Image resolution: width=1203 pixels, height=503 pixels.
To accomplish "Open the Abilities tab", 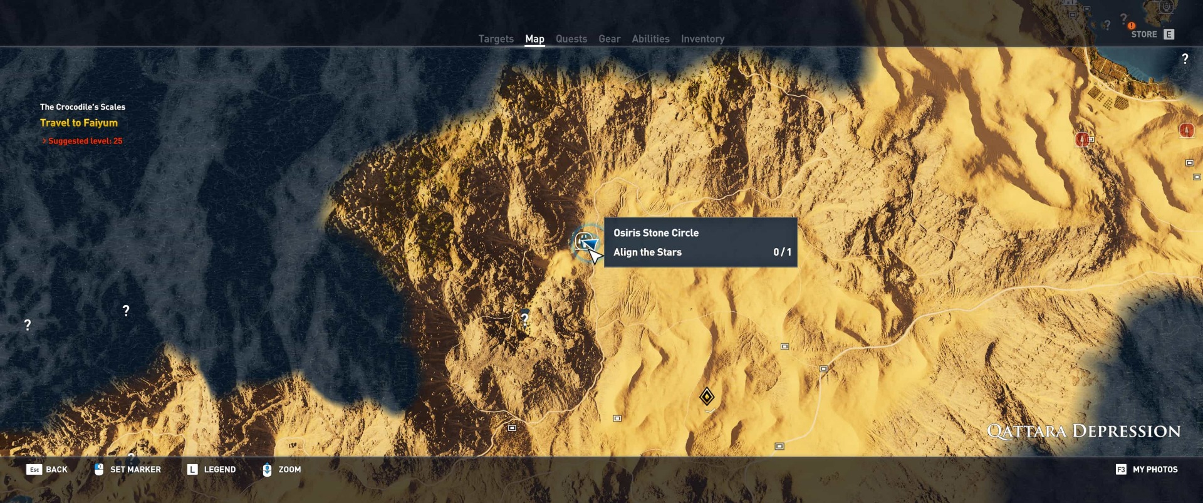I will [x=650, y=39].
